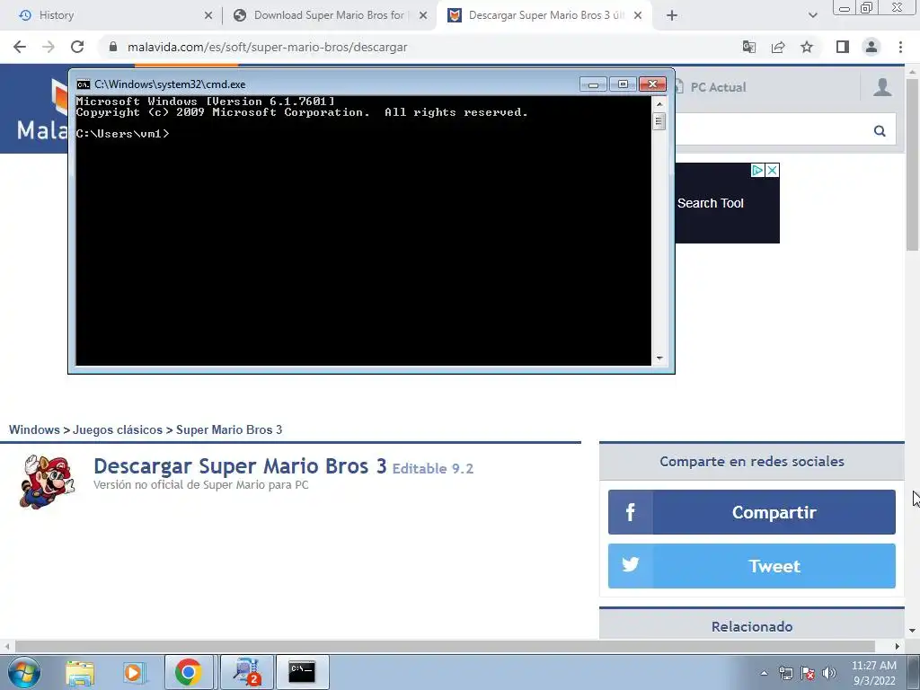The image size is (920, 690).
Task: Share on Facebook with Compartir button
Action: (x=752, y=512)
